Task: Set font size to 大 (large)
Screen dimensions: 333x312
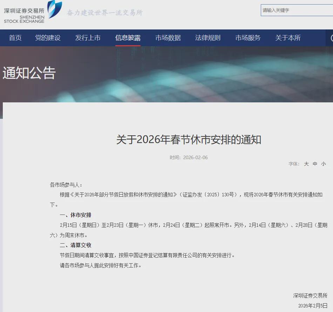Action: [306, 164]
